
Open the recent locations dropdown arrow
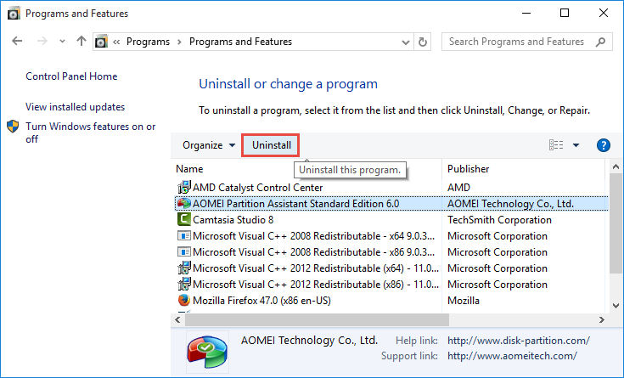click(62, 41)
